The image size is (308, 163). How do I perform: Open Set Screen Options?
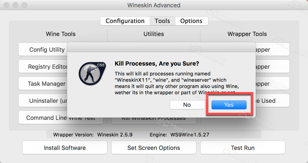coord(154,148)
